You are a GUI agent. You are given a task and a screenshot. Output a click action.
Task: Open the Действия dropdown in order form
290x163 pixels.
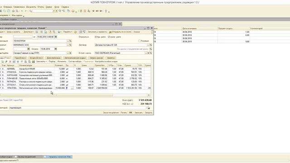(29, 32)
